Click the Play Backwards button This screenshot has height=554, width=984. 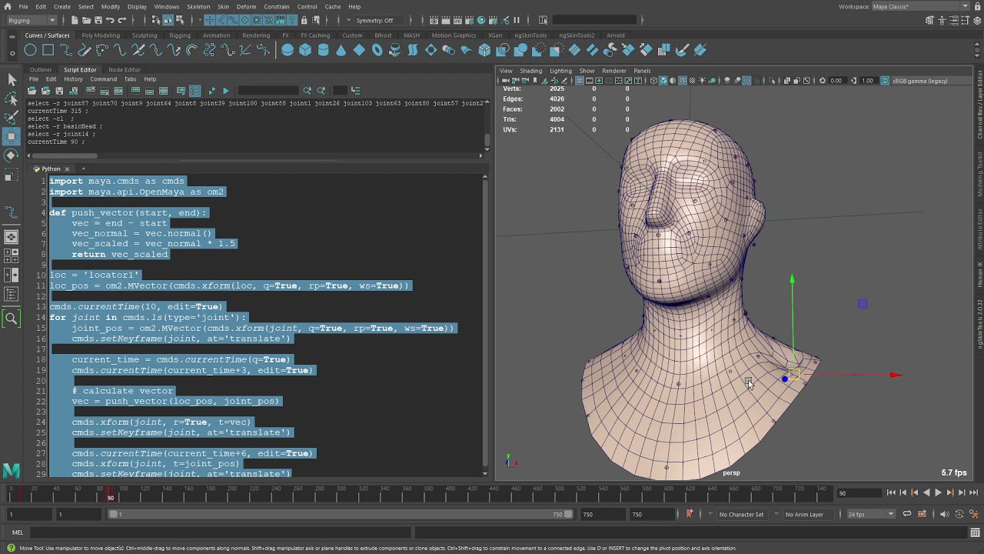coord(926,493)
